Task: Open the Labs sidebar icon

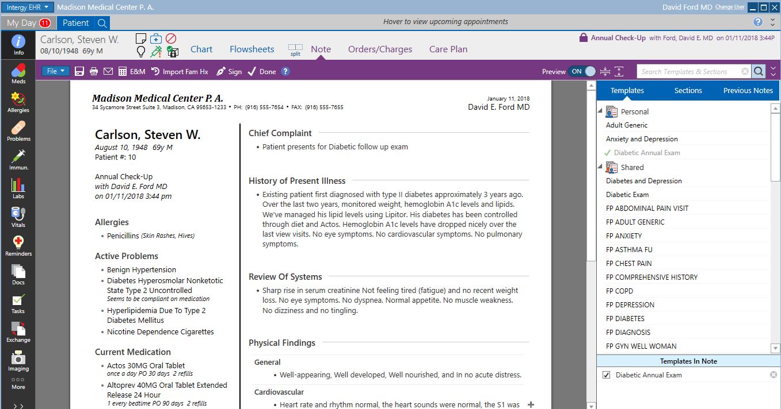Action: [x=18, y=188]
